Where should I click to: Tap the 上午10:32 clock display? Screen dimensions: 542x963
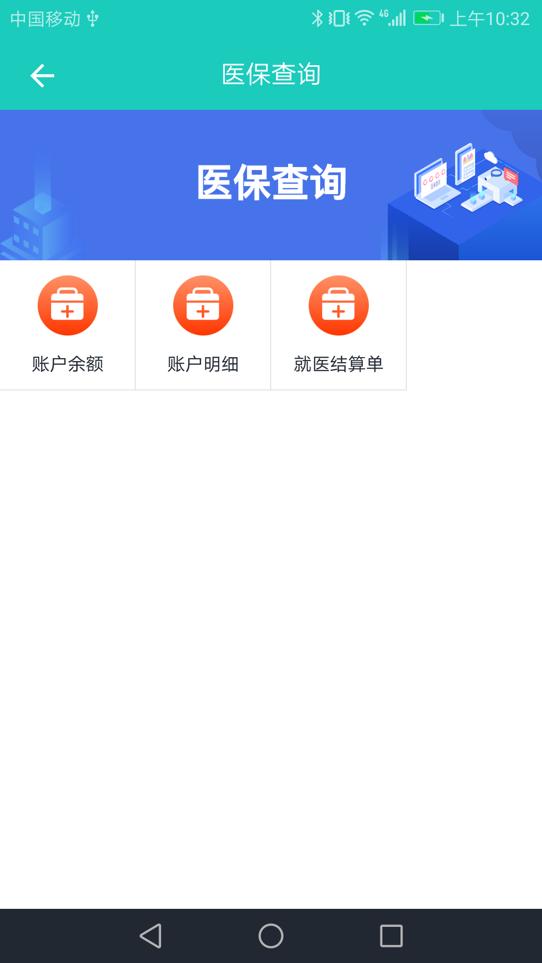(x=490, y=19)
